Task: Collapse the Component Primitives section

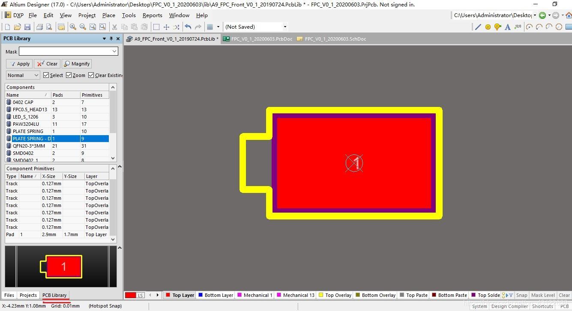Action: [x=120, y=167]
